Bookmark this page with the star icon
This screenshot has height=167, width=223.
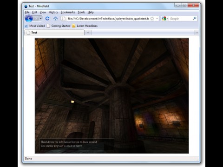pyautogui.click(x=152, y=19)
